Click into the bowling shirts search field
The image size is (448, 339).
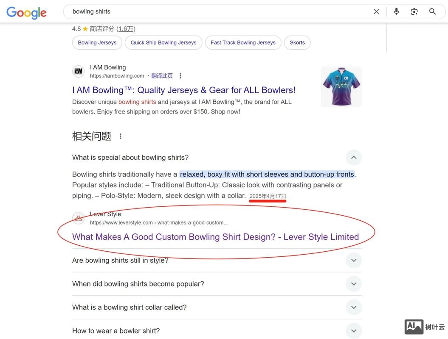pos(212,11)
